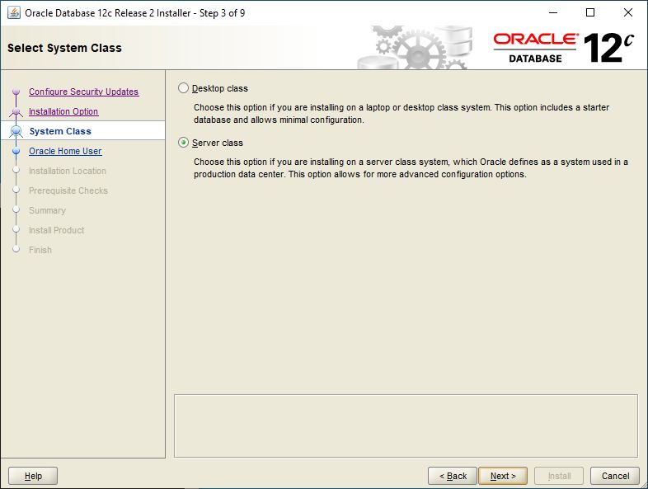
Task: Select System Class step in sidebar
Action: coord(60,131)
